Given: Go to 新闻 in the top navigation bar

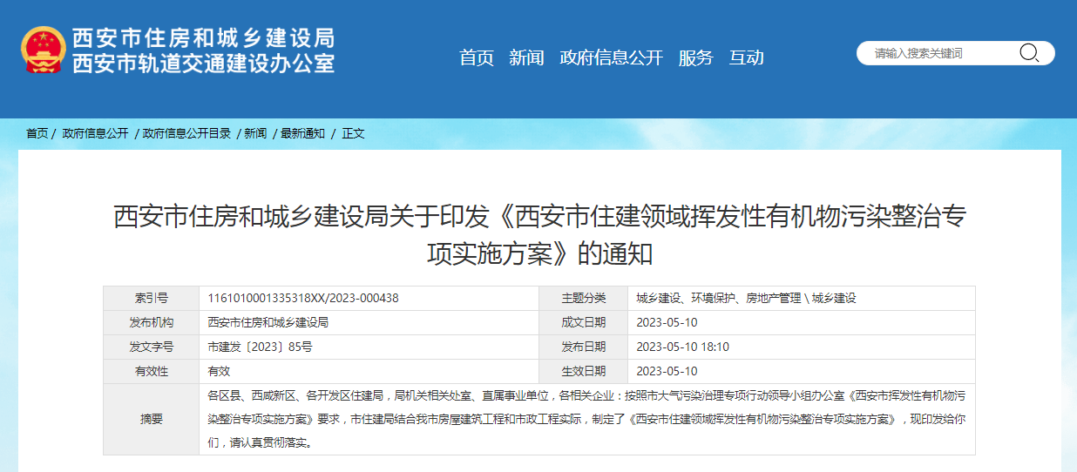Looking at the screenshot, I should click(526, 57).
